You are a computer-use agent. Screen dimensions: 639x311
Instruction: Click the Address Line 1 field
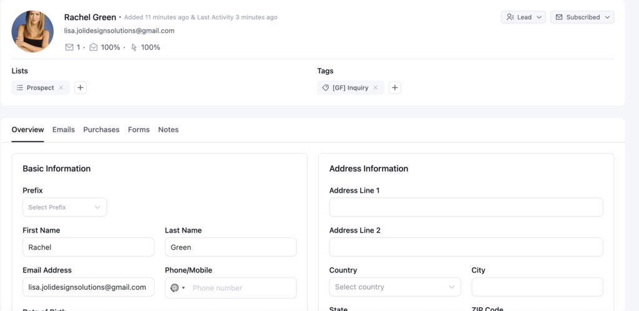click(466, 207)
